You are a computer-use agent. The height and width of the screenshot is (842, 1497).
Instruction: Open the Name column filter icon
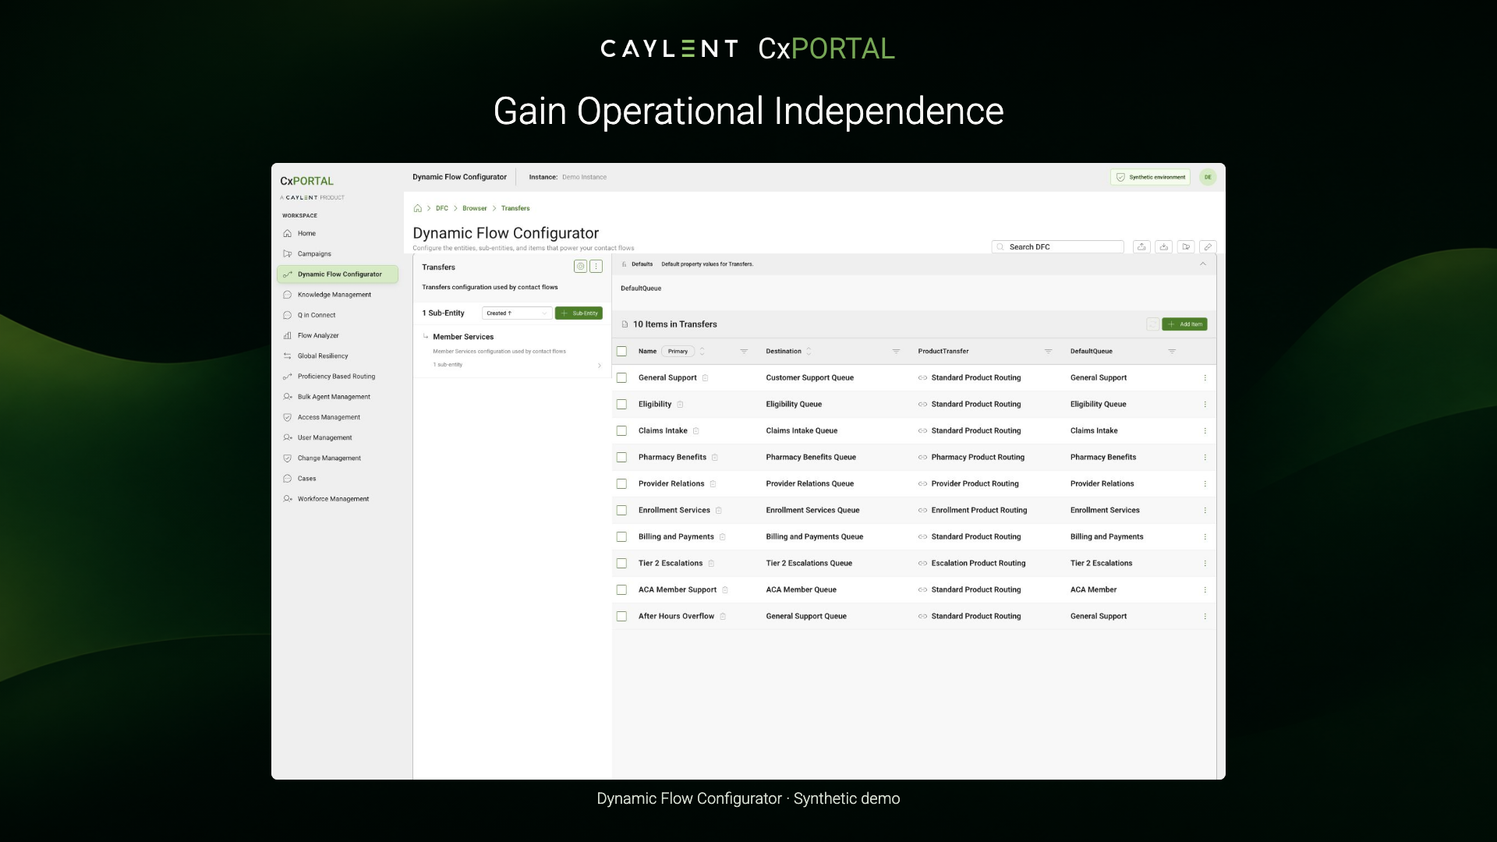pos(744,352)
